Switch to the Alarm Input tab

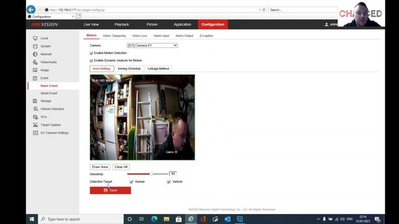(161, 36)
